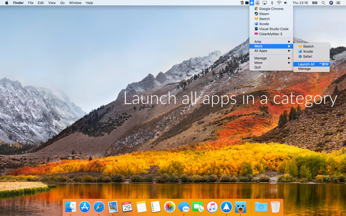The width and height of the screenshot is (346, 216).
Task: Open the Downloads folder in the Dock
Action: (x=261, y=207)
